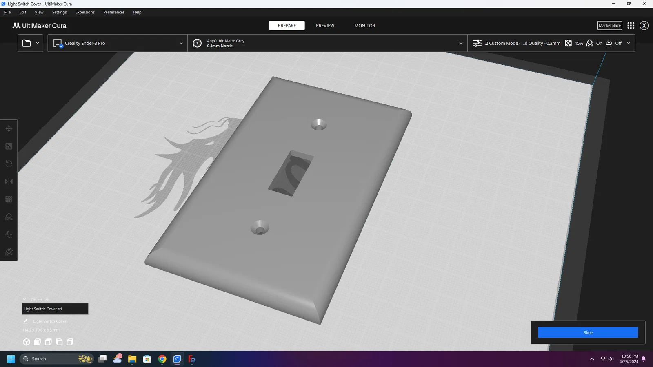Open Microsoft Store from the taskbar
Image resolution: width=653 pixels, height=367 pixels.
pyautogui.click(x=147, y=359)
